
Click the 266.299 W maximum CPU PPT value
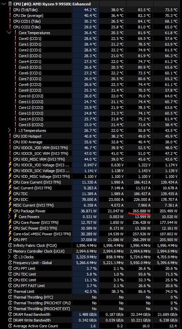(142, 240)
